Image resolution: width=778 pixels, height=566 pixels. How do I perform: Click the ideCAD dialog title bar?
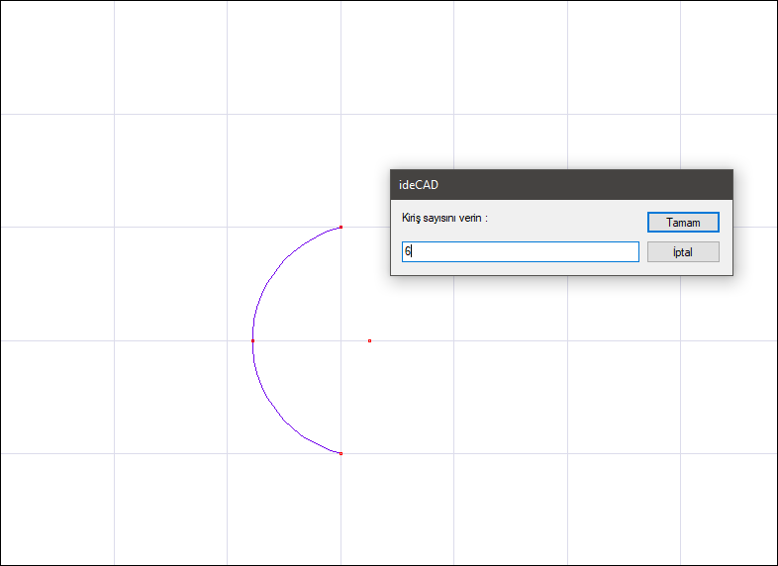pos(561,184)
